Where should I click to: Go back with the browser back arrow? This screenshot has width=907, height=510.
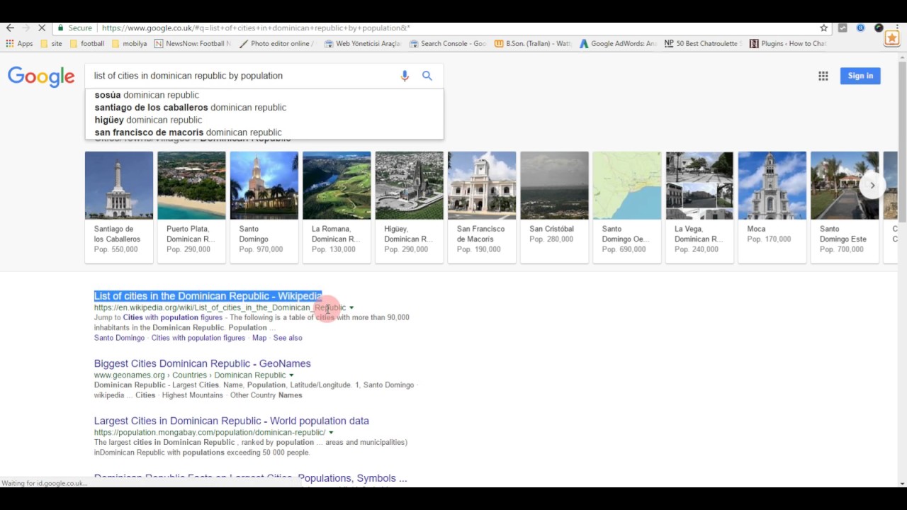[10, 28]
